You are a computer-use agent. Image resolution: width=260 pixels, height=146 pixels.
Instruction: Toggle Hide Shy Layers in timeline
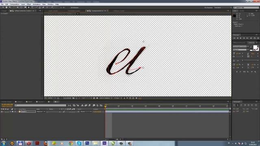[x=82, y=105]
